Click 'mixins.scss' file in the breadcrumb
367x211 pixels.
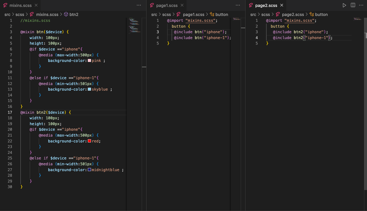click(x=47, y=15)
